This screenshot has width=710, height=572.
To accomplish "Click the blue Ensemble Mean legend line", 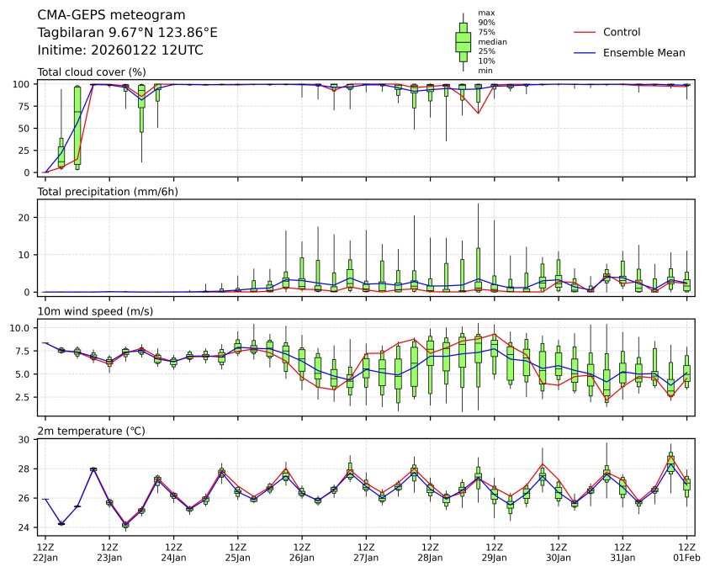I will coord(586,53).
